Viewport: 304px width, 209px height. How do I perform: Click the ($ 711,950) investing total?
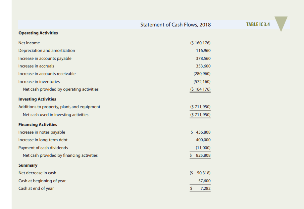[x=200, y=114]
